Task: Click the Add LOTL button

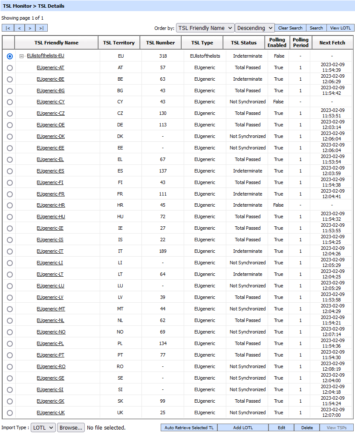Action: coord(242,427)
